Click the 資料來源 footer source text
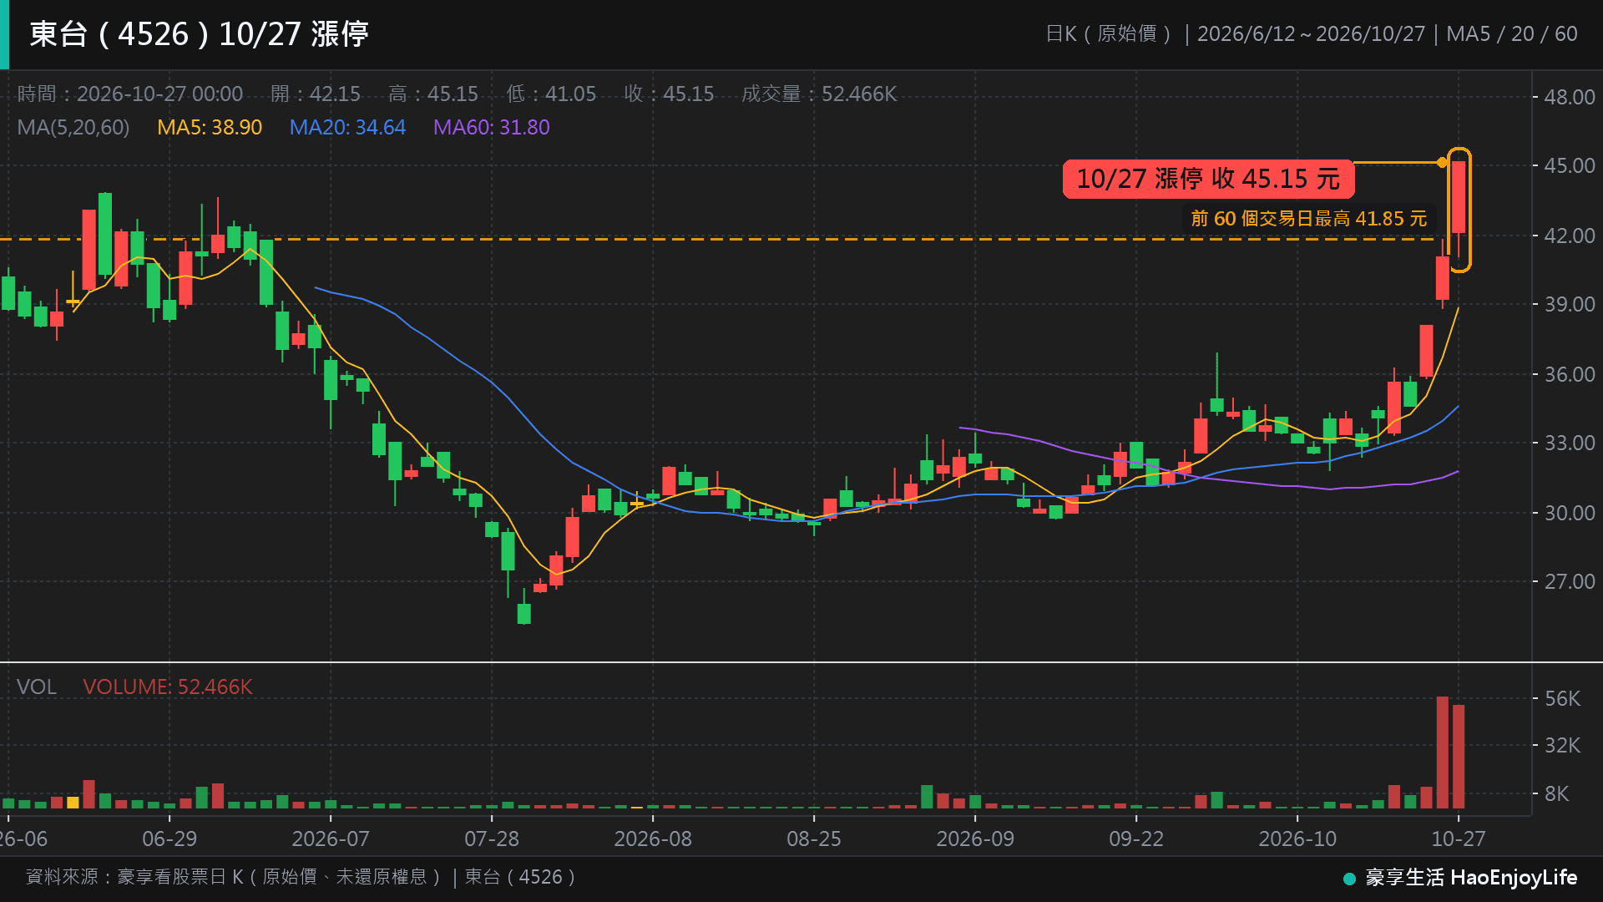This screenshot has width=1603, height=902. [x=301, y=877]
